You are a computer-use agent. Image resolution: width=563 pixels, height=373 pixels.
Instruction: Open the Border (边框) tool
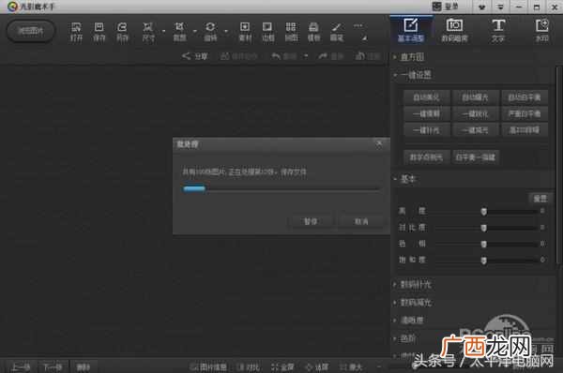click(267, 27)
